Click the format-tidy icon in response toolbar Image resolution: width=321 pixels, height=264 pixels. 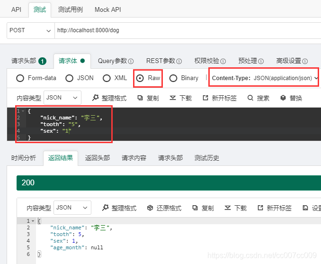click(x=105, y=208)
